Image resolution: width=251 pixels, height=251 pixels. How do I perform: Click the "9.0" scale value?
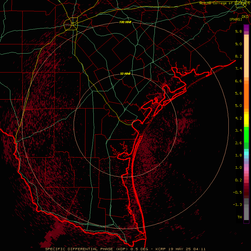238,44
